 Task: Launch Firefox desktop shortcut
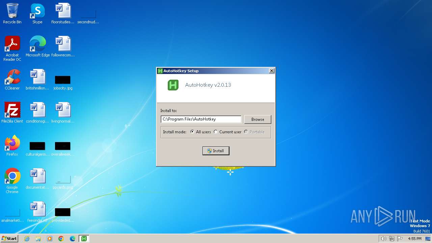click(x=12, y=146)
